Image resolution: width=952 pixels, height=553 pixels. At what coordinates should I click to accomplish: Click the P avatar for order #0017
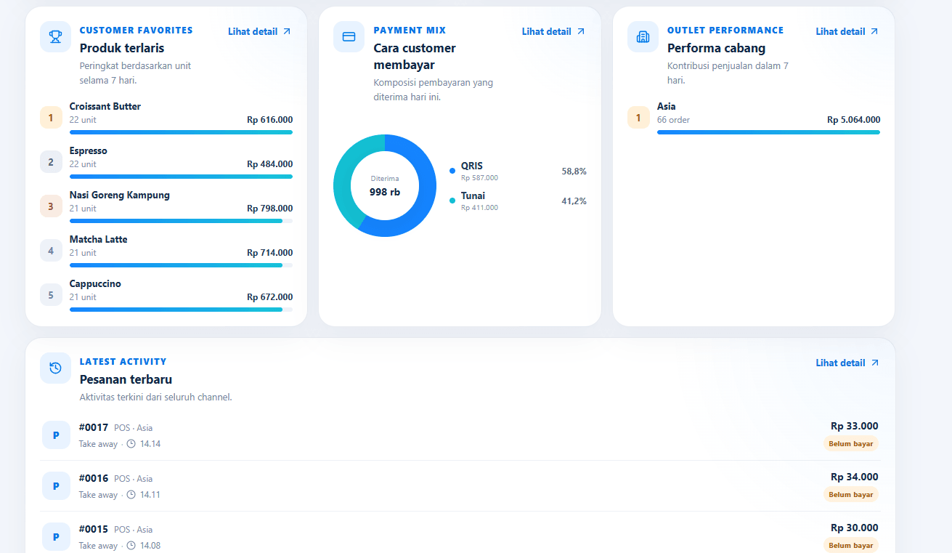tap(56, 435)
